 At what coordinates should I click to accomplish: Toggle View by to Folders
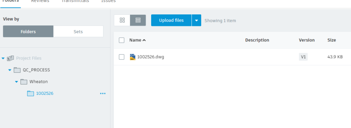point(28,31)
